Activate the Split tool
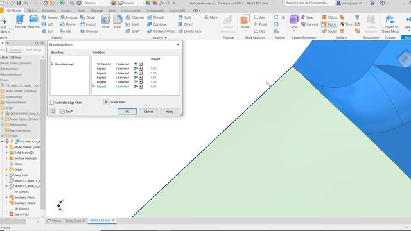The image size is (411, 231). coord(185,17)
